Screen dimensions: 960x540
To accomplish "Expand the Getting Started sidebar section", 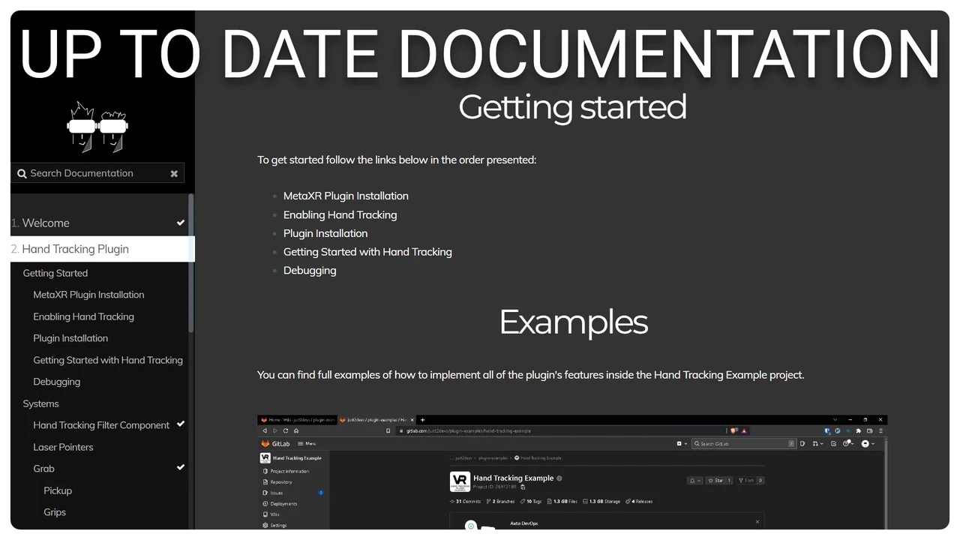I will point(55,273).
